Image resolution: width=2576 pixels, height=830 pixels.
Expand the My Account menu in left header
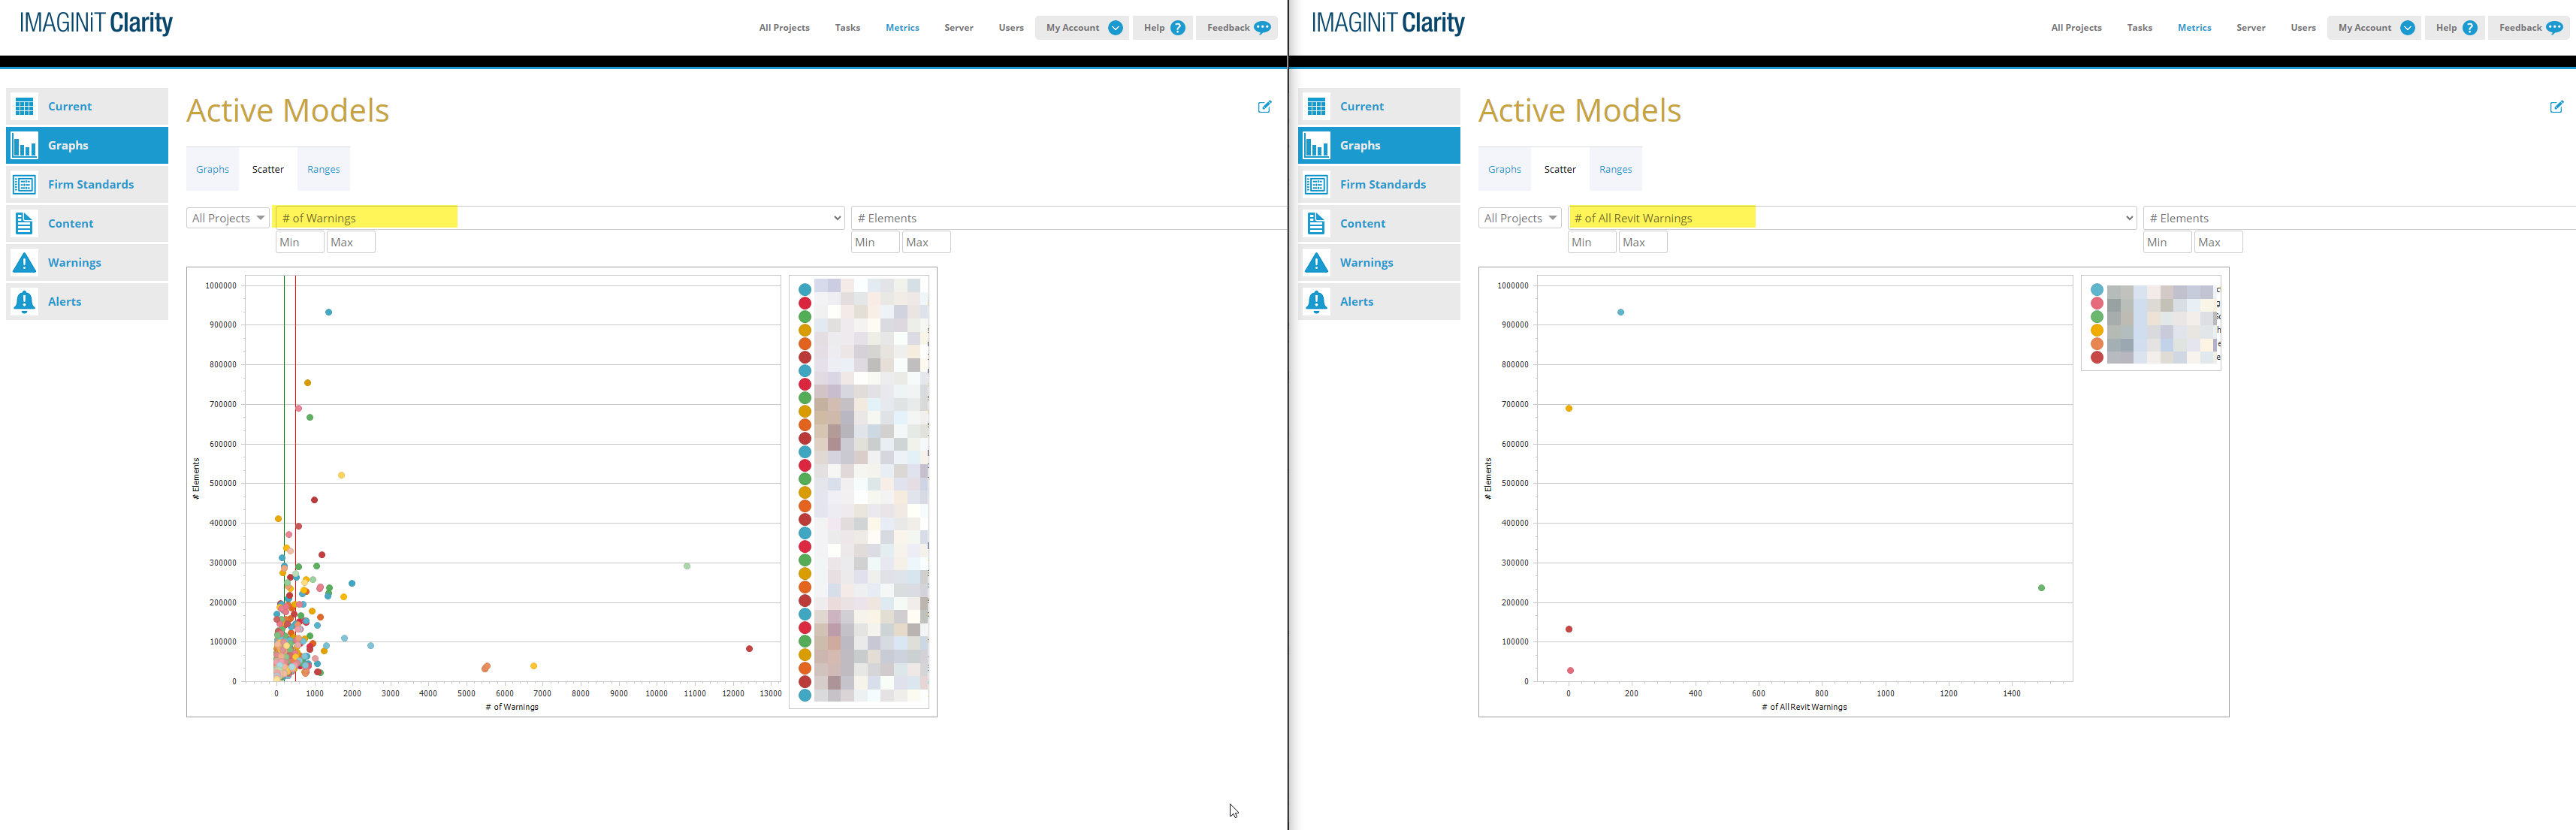coord(1115,28)
